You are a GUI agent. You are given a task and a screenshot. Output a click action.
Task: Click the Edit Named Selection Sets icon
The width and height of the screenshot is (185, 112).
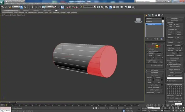coord(81,7)
